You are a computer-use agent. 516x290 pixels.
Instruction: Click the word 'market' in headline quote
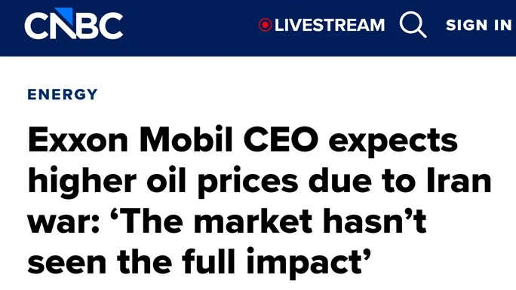click(253, 221)
